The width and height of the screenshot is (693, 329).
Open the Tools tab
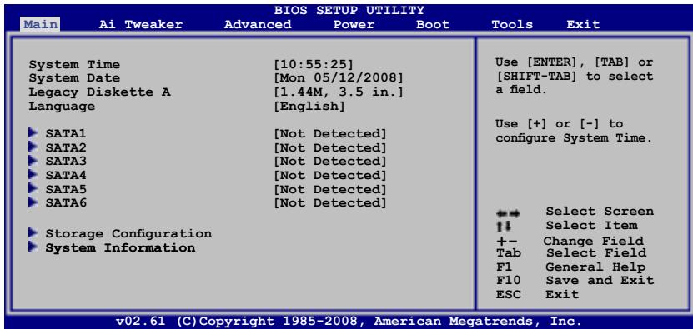point(512,24)
